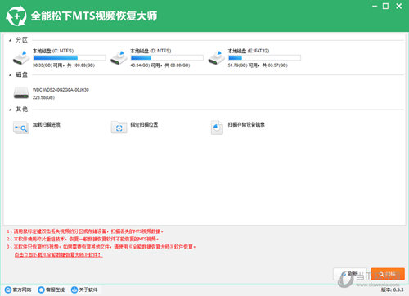Minimize the application window
Screen dimensions: 409x296
[x=375, y=6]
